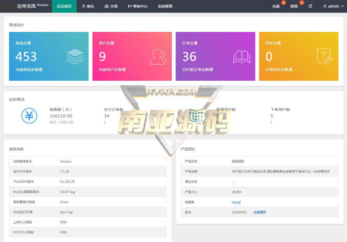Open the 帮助中心 menu item
This screenshot has height=242, width=347.
(138, 6)
